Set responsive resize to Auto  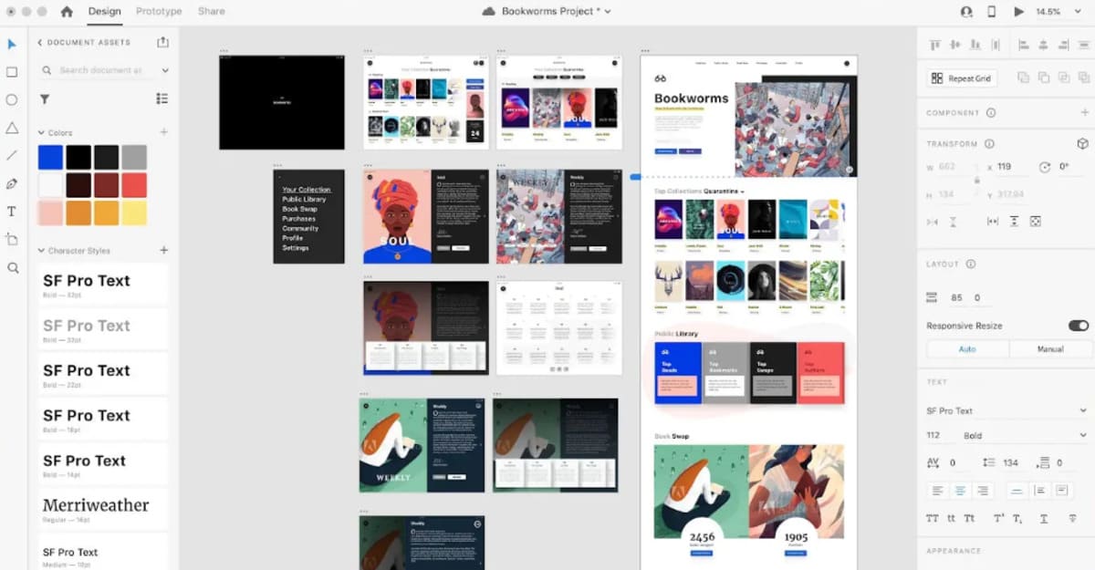pyautogui.click(x=967, y=349)
